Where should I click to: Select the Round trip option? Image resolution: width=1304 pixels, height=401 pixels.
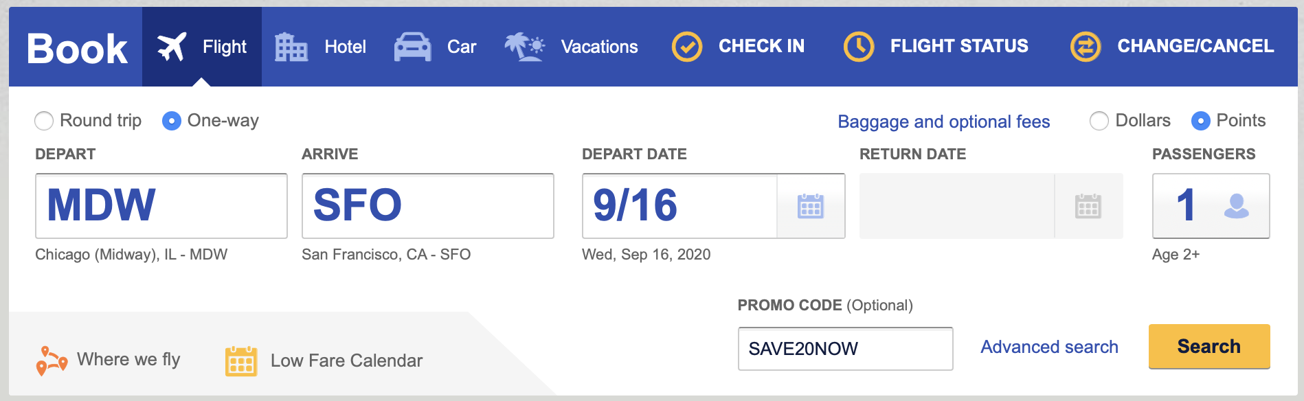(44, 121)
